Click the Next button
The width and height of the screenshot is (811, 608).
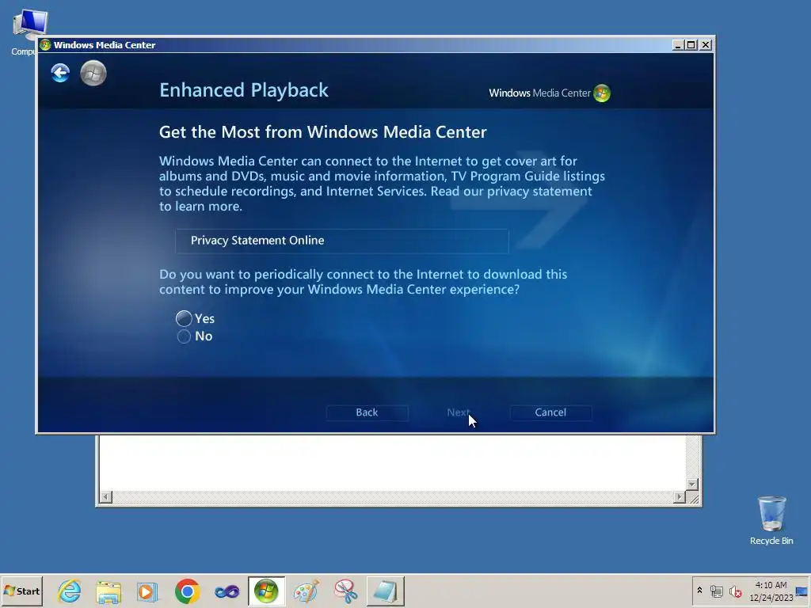pyautogui.click(x=459, y=412)
